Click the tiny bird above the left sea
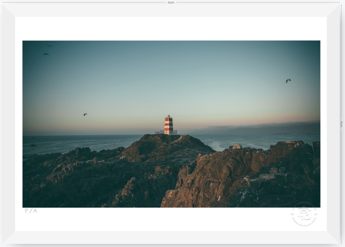 (x=33, y=137)
